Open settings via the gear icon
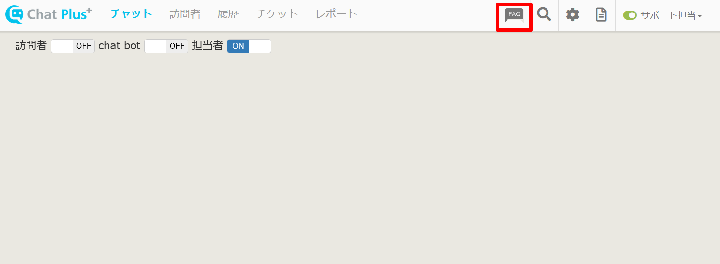 click(573, 14)
